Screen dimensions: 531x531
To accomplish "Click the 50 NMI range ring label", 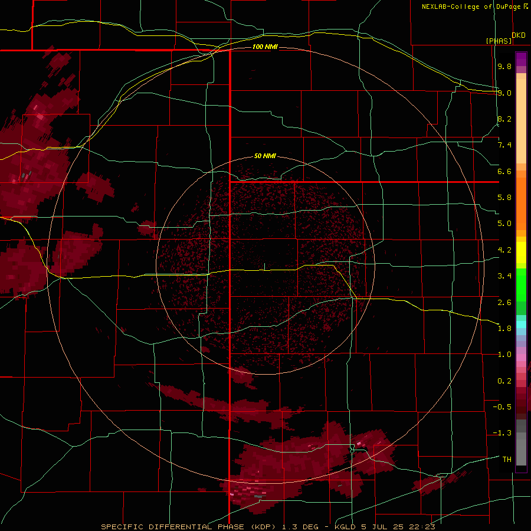I will [265, 156].
